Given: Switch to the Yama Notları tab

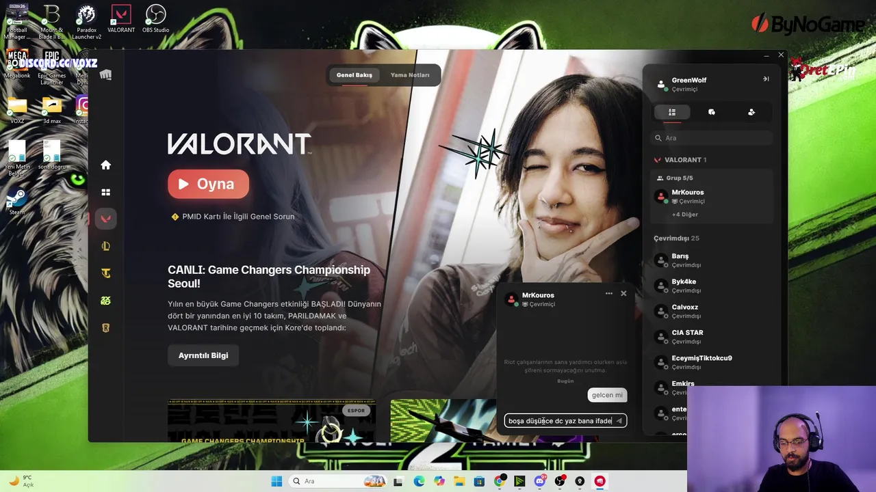Looking at the screenshot, I should [x=410, y=75].
